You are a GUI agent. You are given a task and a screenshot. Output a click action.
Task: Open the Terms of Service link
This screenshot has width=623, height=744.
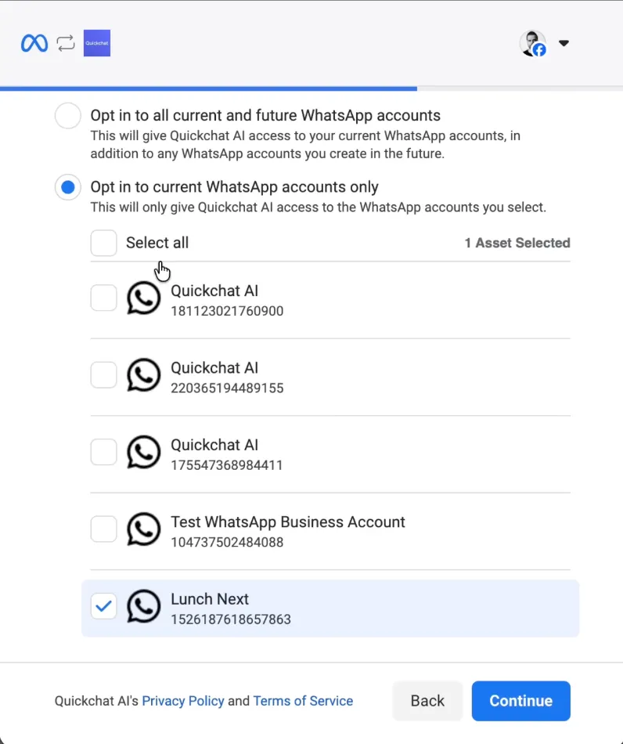pos(303,701)
